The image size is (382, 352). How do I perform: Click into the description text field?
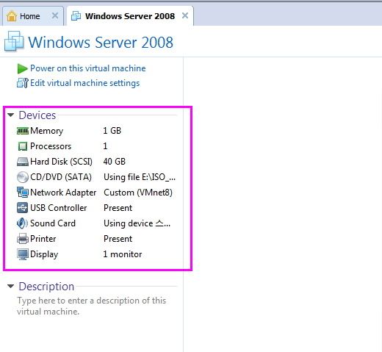(x=91, y=306)
